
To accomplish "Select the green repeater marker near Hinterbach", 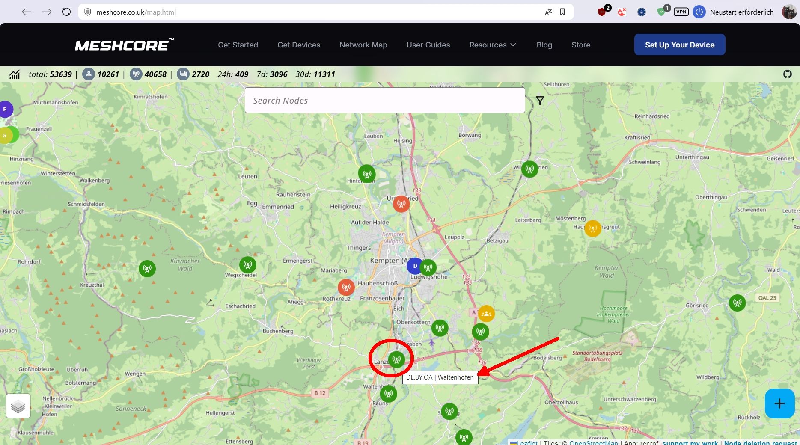I will point(367,174).
